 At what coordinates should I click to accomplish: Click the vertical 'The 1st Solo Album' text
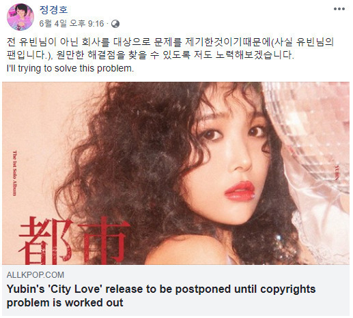pyautogui.click(x=14, y=173)
